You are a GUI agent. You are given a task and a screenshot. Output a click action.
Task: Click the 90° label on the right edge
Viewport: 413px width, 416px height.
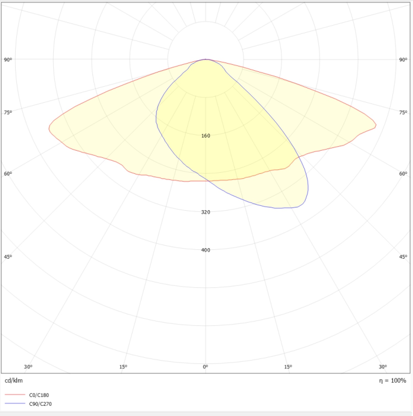coord(403,60)
